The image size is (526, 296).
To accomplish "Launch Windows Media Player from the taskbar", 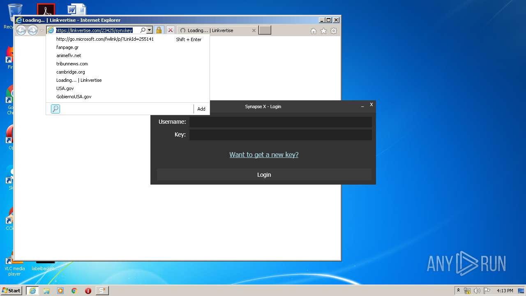I will click(x=60, y=291).
